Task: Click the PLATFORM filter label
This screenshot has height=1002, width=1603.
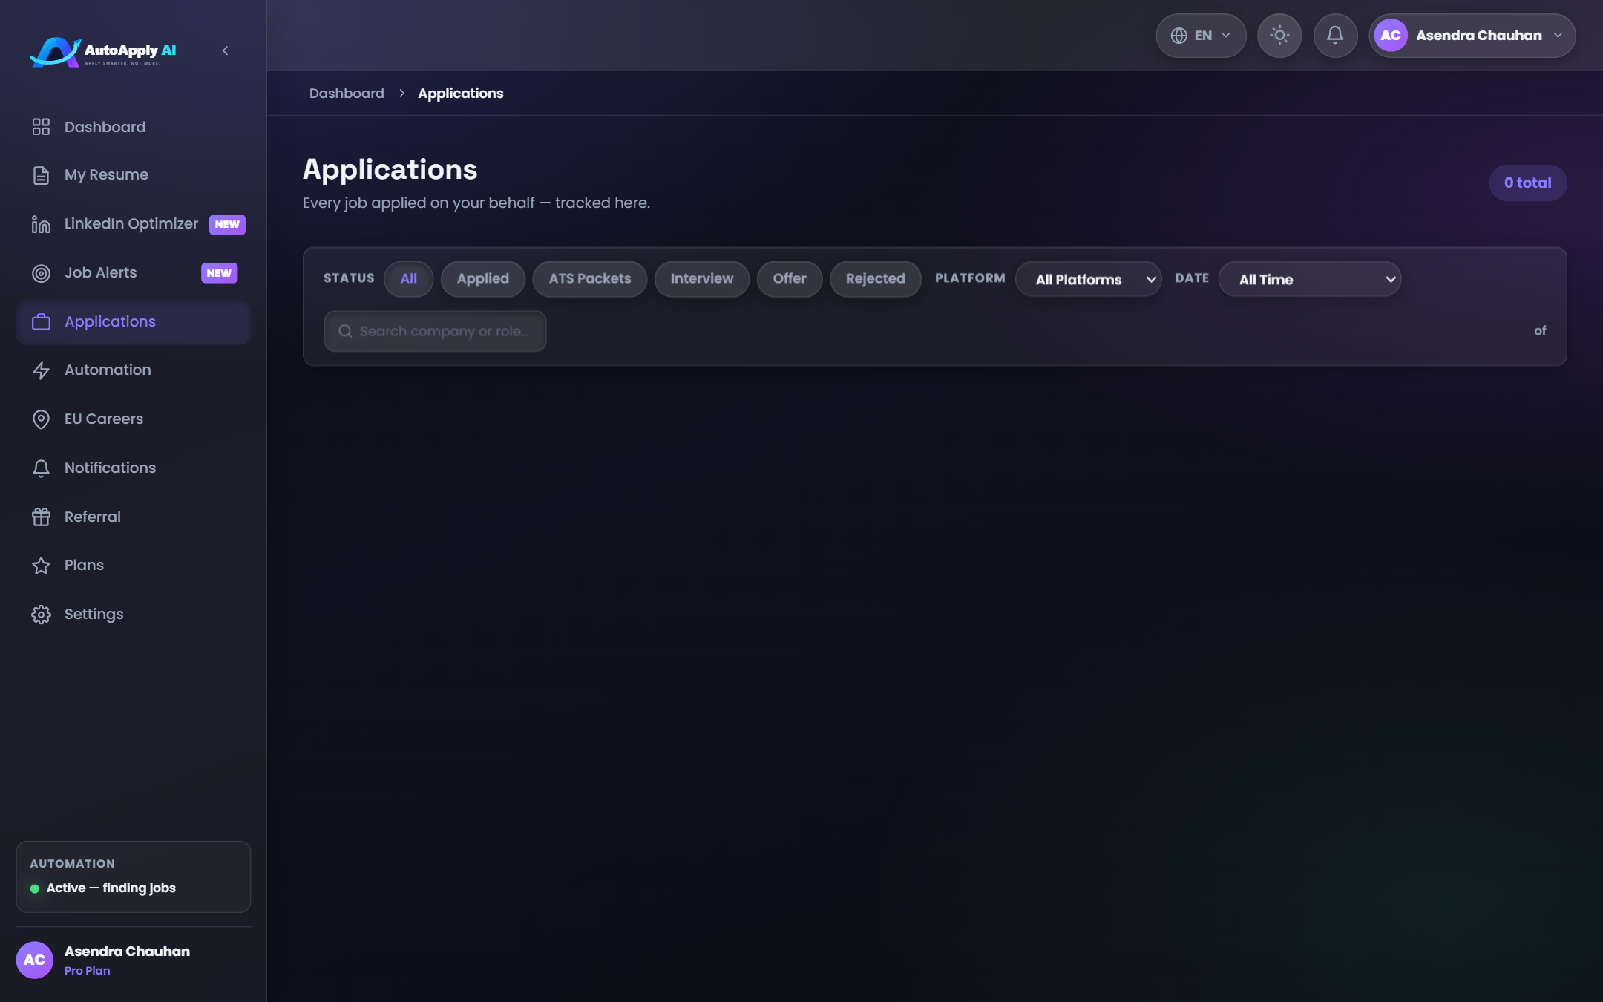Action: pyautogui.click(x=970, y=278)
